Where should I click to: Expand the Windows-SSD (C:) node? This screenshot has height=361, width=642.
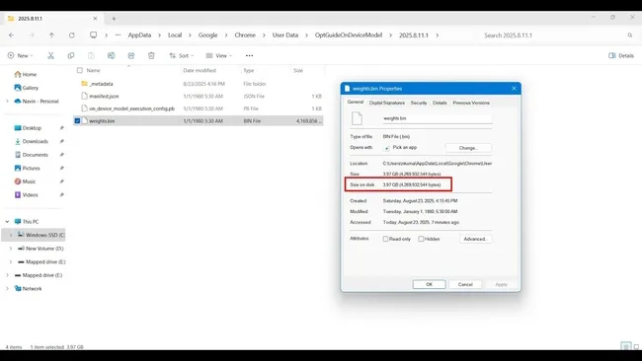click(x=11, y=235)
